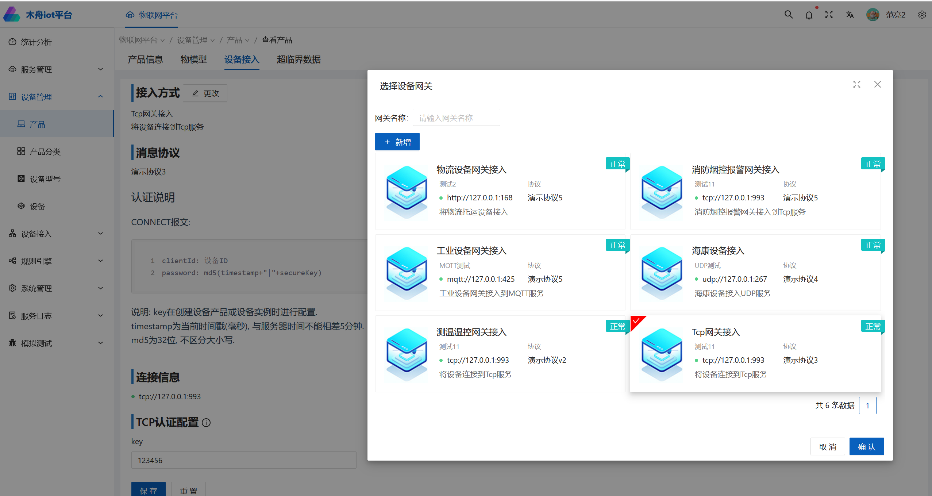The height and width of the screenshot is (496, 932).
Task: Open the language translation icon
Action: (x=850, y=15)
